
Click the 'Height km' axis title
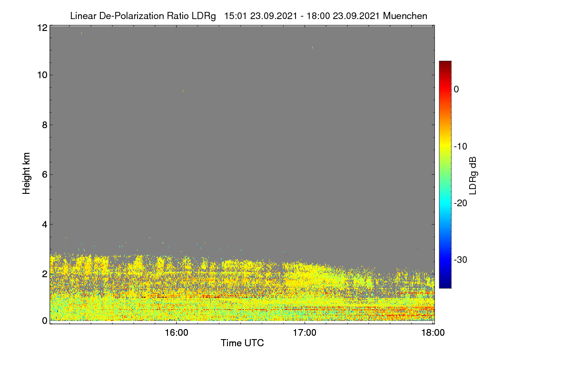point(26,173)
